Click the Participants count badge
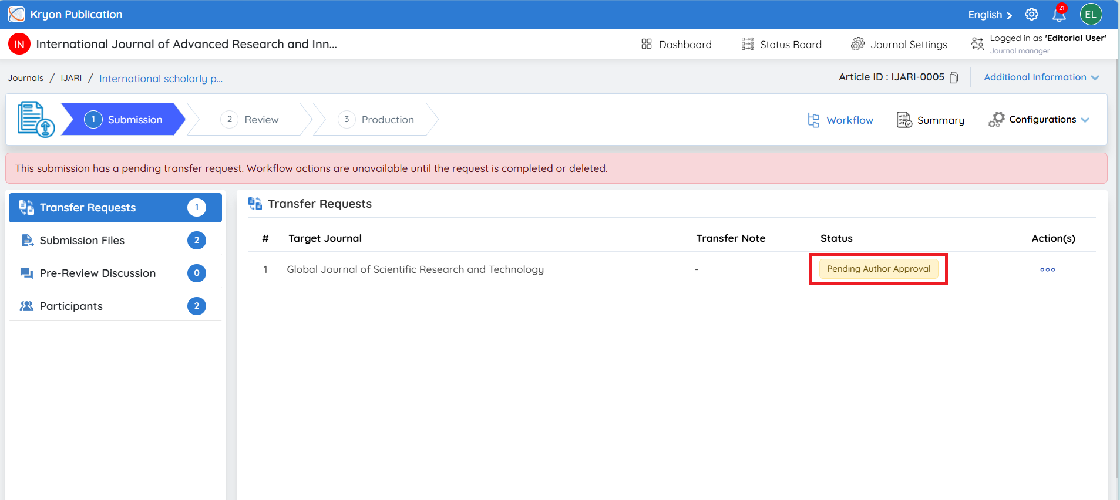1120x500 pixels. (197, 306)
